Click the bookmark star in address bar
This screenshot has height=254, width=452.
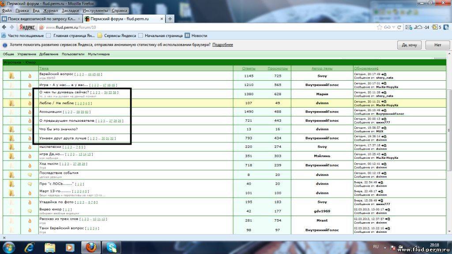tap(380, 27)
